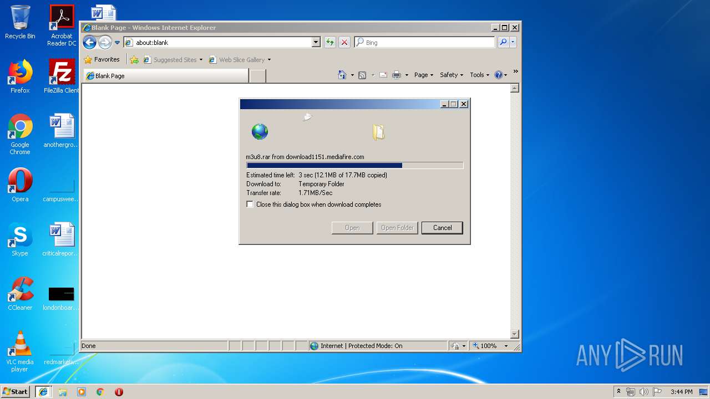
Task: Open the Tools menu
Action: 479,75
